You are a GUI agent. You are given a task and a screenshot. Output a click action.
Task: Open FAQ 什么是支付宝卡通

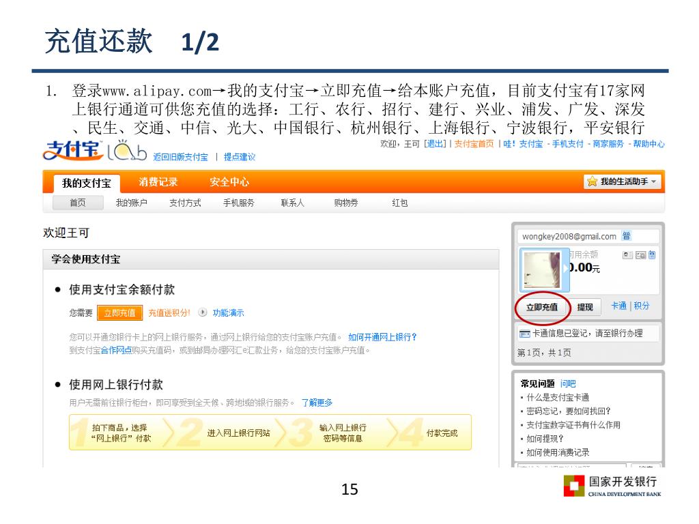(558, 397)
